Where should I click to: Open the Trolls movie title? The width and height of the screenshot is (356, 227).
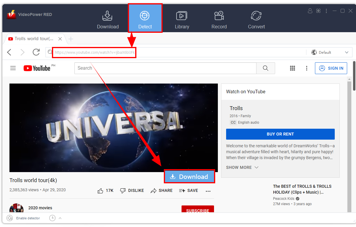point(236,108)
